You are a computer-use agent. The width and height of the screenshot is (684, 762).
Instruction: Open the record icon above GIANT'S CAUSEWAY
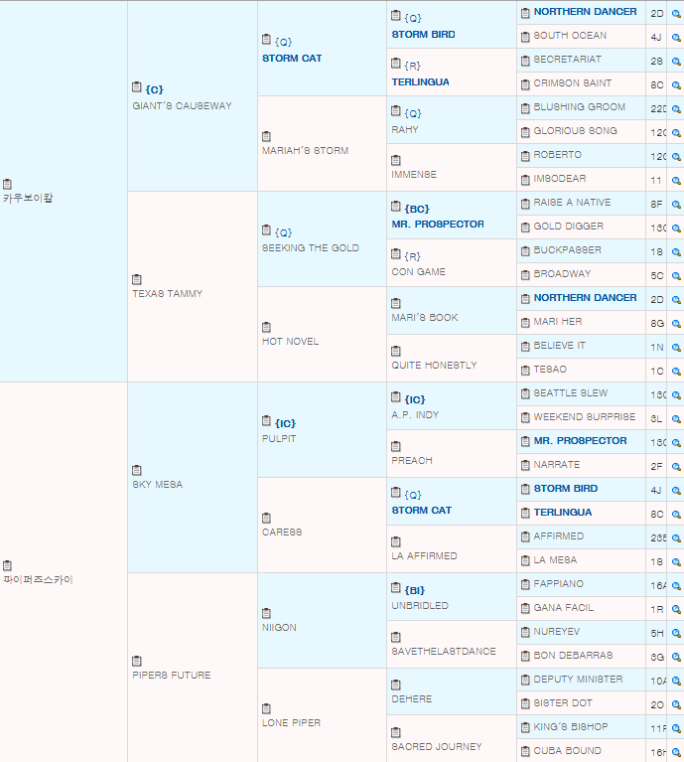pyautogui.click(x=137, y=87)
